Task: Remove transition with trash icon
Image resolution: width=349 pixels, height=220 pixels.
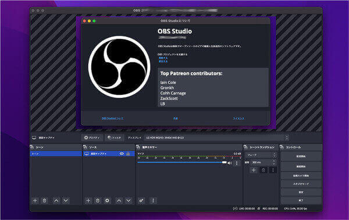Action: click(263, 170)
